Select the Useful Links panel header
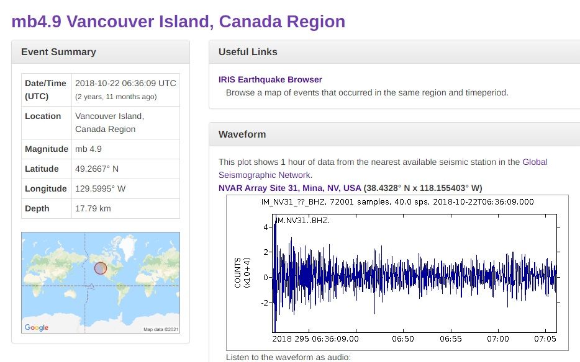Image resolution: width=580 pixels, height=362 pixels. (248, 52)
